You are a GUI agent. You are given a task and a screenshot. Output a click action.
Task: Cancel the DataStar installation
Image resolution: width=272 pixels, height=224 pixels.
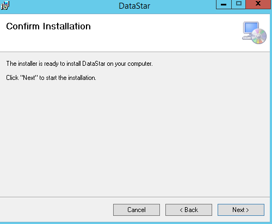(137, 210)
